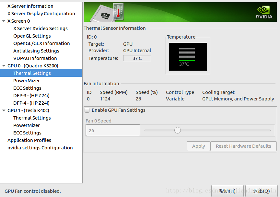This screenshot has height=197, width=280.
Task: Click the Speed (RPM) column header
Action: coord(113,92)
